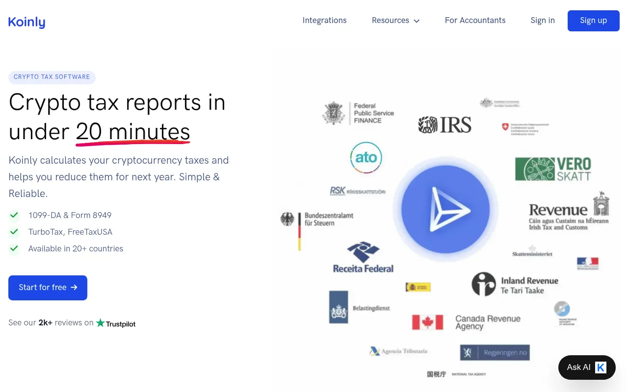Open the Trustpilot reviews link
The width and height of the screenshot is (628, 392).
click(116, 323)
